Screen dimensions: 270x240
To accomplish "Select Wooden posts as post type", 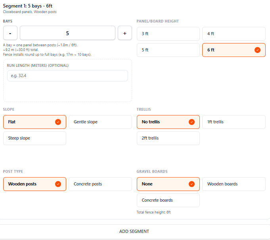I will (x=34, y=184).
